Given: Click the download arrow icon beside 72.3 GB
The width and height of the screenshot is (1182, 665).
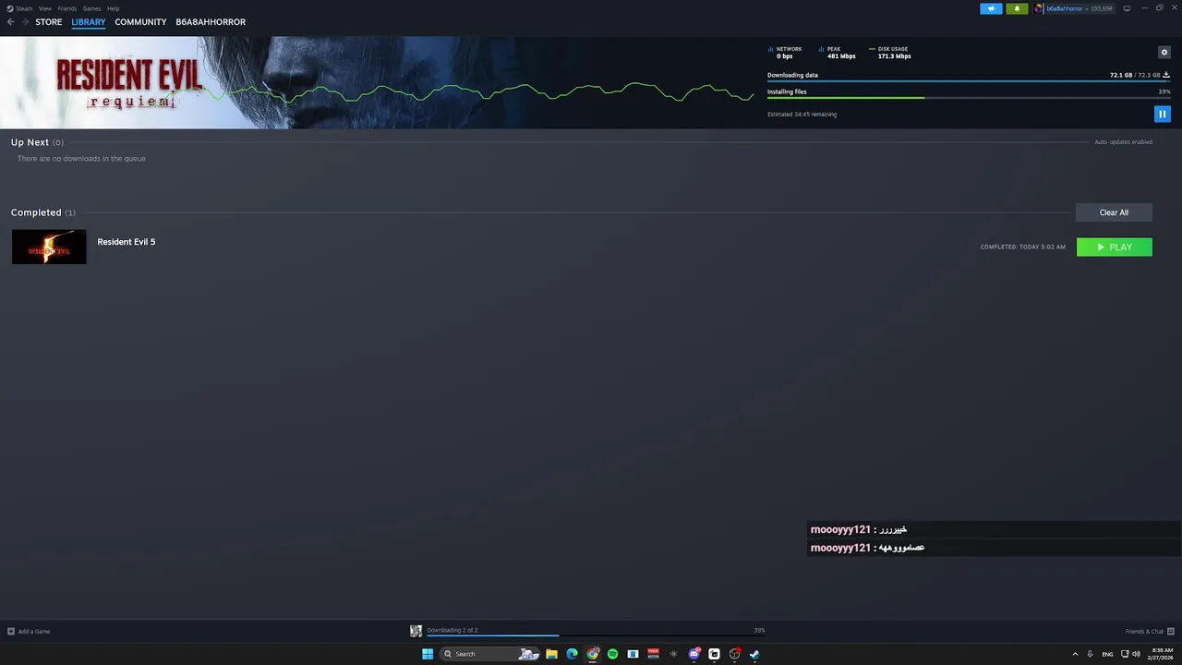Looking at the screenshot, I should point(1166,75).
